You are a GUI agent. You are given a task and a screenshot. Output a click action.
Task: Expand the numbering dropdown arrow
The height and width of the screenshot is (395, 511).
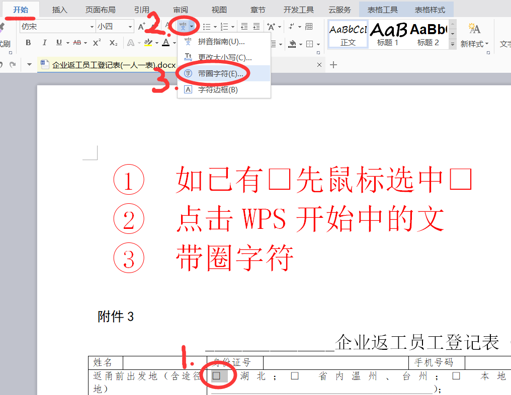coord(233,27)
